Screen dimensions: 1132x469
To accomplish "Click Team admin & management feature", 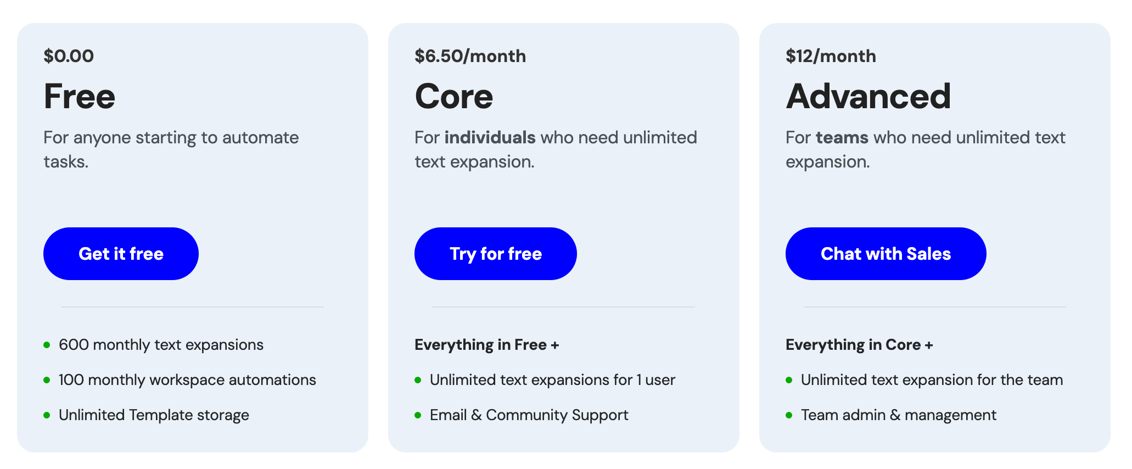I will point(898,415).
